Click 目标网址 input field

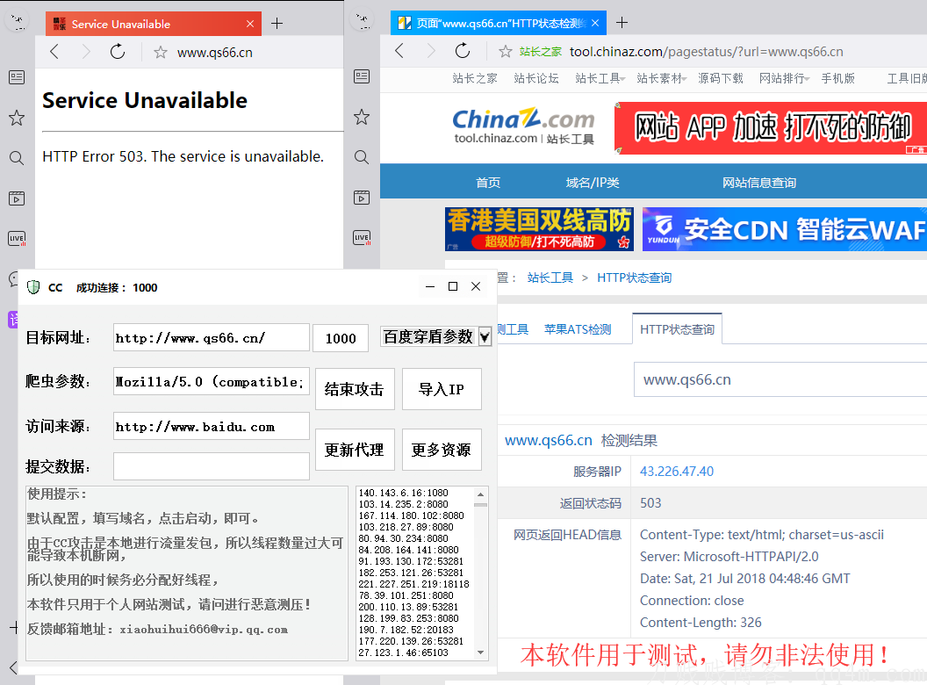click(211, 338)
